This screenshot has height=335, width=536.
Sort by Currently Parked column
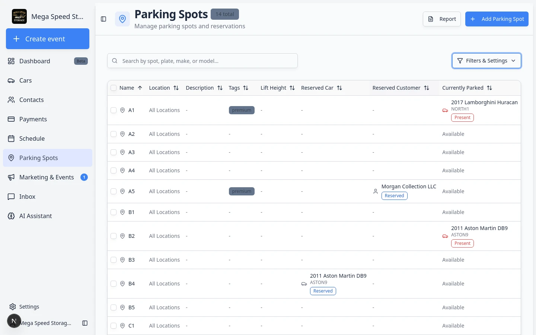[467, 88]
